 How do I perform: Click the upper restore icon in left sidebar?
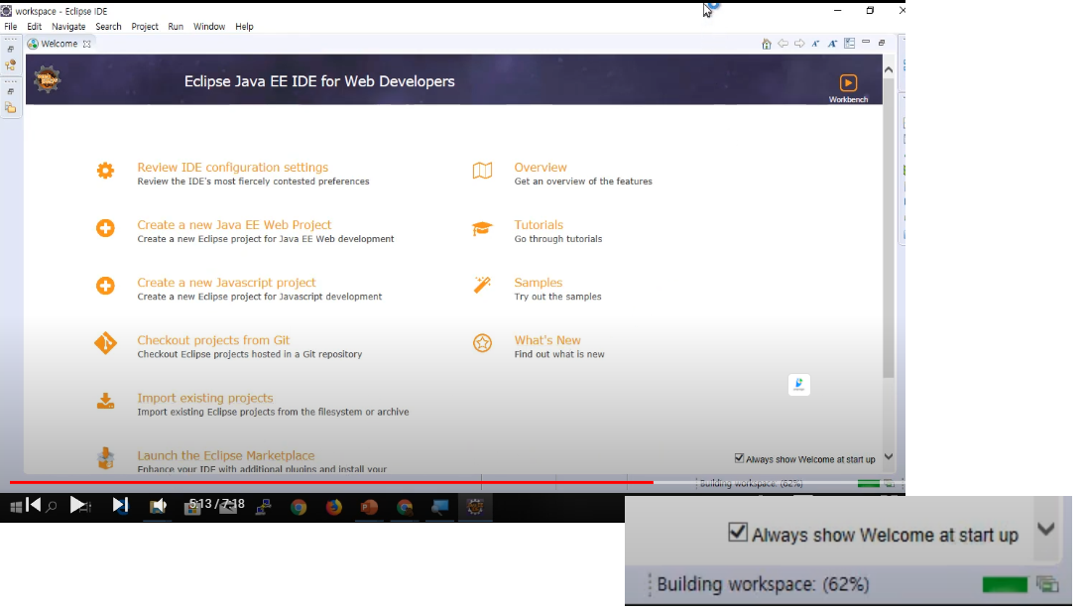point(11,50)
